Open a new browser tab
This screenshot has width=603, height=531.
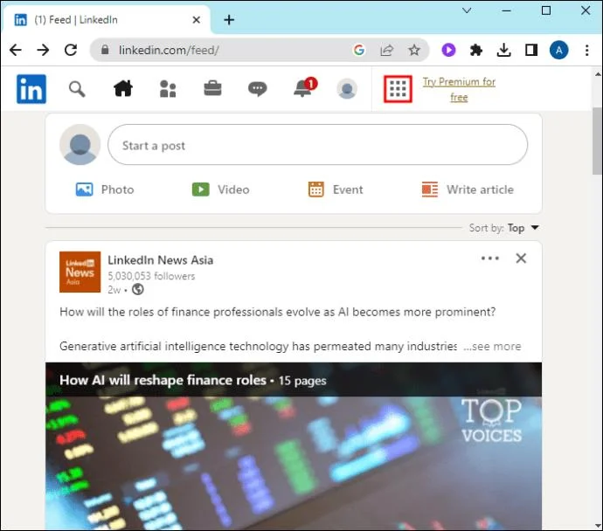click(x=229, y=19)
